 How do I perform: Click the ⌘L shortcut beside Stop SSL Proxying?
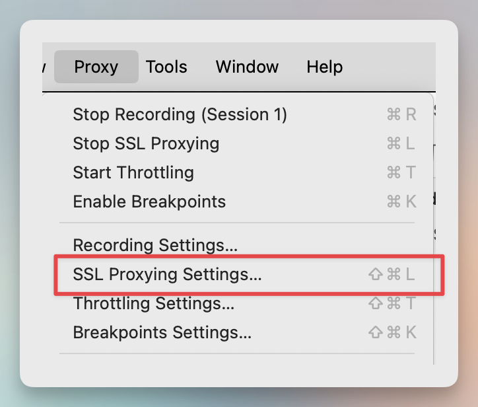[401, 143]
